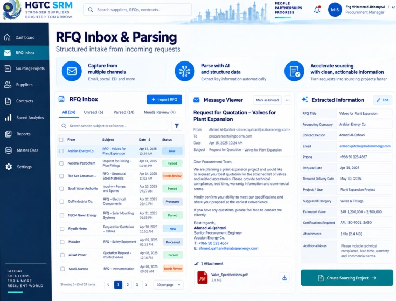
Task: Open the signature email link in message
Action: click(x=228, y=248)
